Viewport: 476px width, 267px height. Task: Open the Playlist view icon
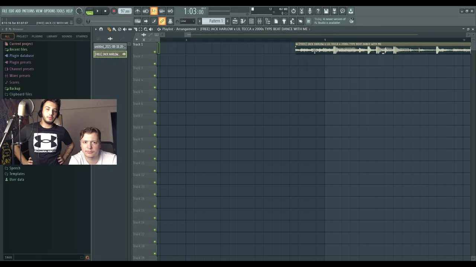[235, 21]
